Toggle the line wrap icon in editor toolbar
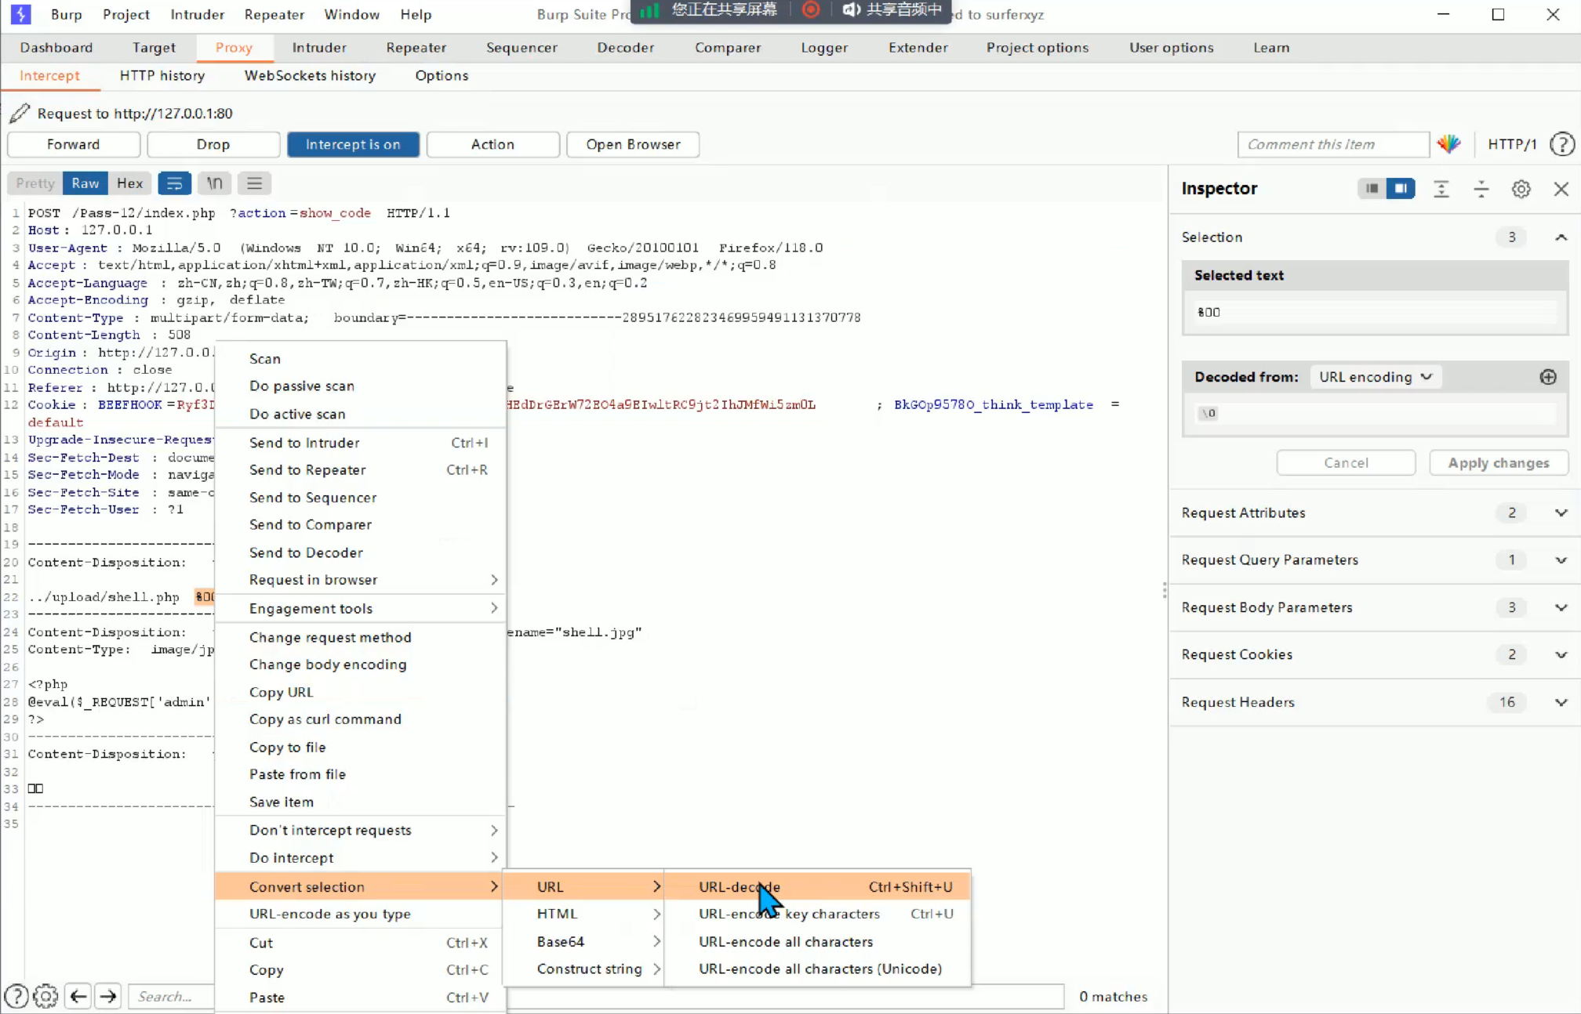 [x=174, y=183]
